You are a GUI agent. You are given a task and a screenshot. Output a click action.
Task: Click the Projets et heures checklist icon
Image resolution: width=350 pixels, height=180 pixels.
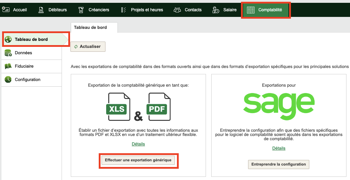point(124,10)
